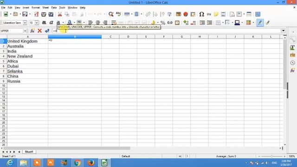297x167 pixels.
Task: Open the Tools menu
Action: coord(62,7)
